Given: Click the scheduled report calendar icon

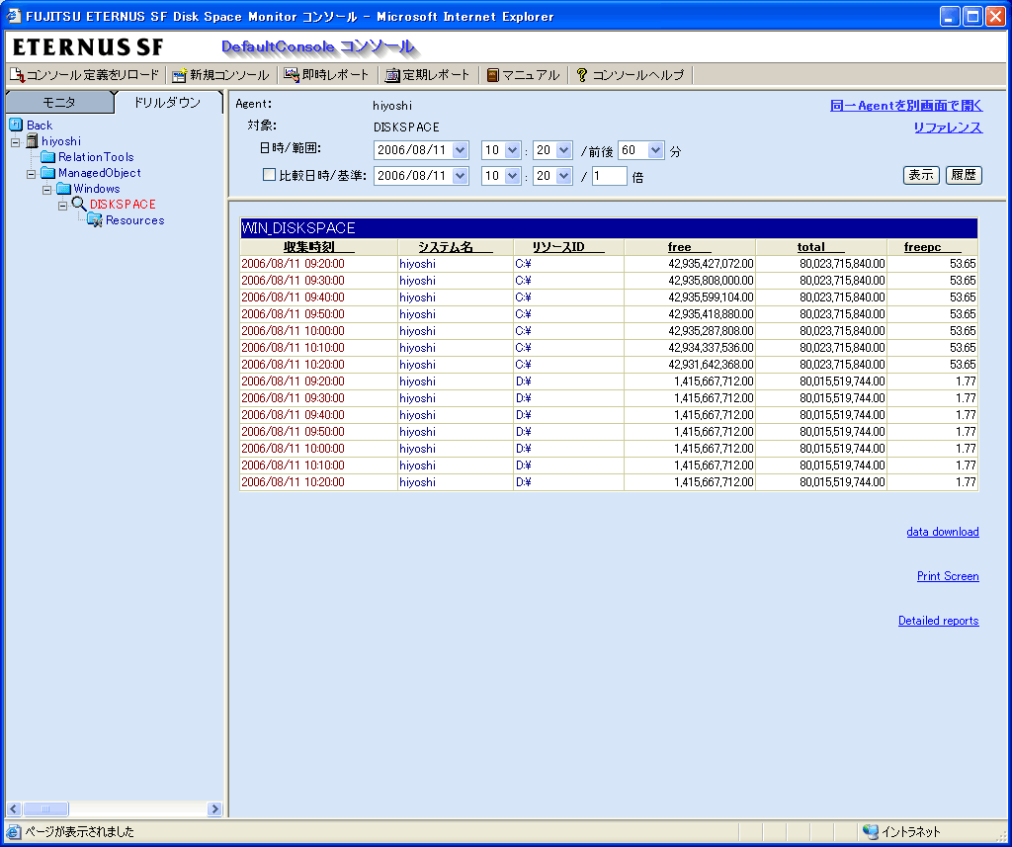Looking at the screenshot, I should point(392,75).
